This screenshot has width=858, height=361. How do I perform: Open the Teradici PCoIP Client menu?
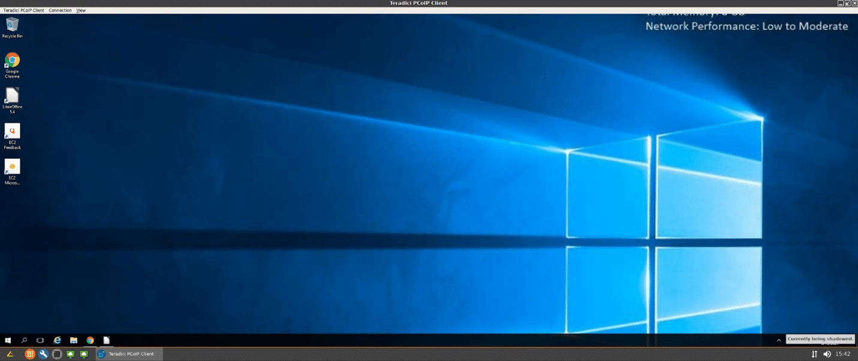[x=23, y=10]
